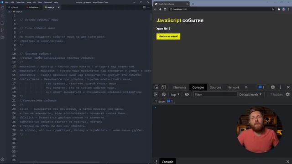Open the browser profile avatar

[284, 9]
